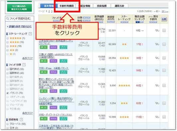
Task: Open the 投資地域 help question-mark icon
Action: (x=21, y=119)
